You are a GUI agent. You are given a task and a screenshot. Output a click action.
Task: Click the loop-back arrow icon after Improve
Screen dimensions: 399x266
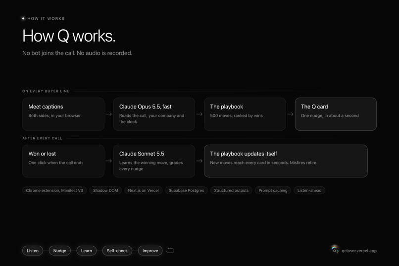click(x=170, y=251)
